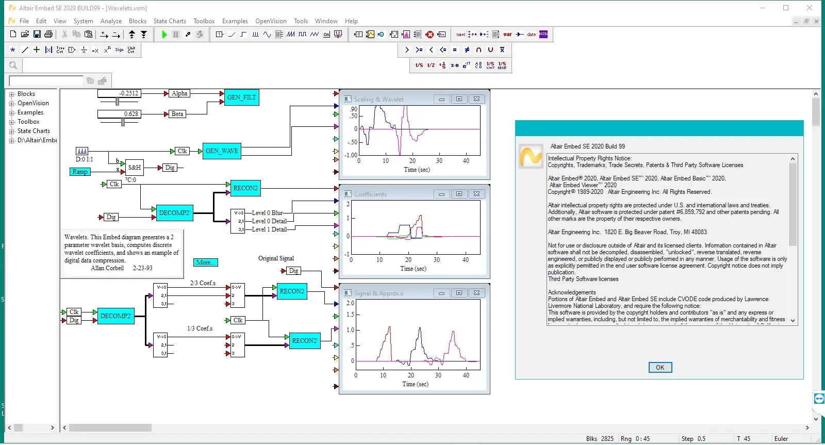Save the diagram with the floppy disk icon
This screenshot has width=825, height=445.
[x=37, y=35]
